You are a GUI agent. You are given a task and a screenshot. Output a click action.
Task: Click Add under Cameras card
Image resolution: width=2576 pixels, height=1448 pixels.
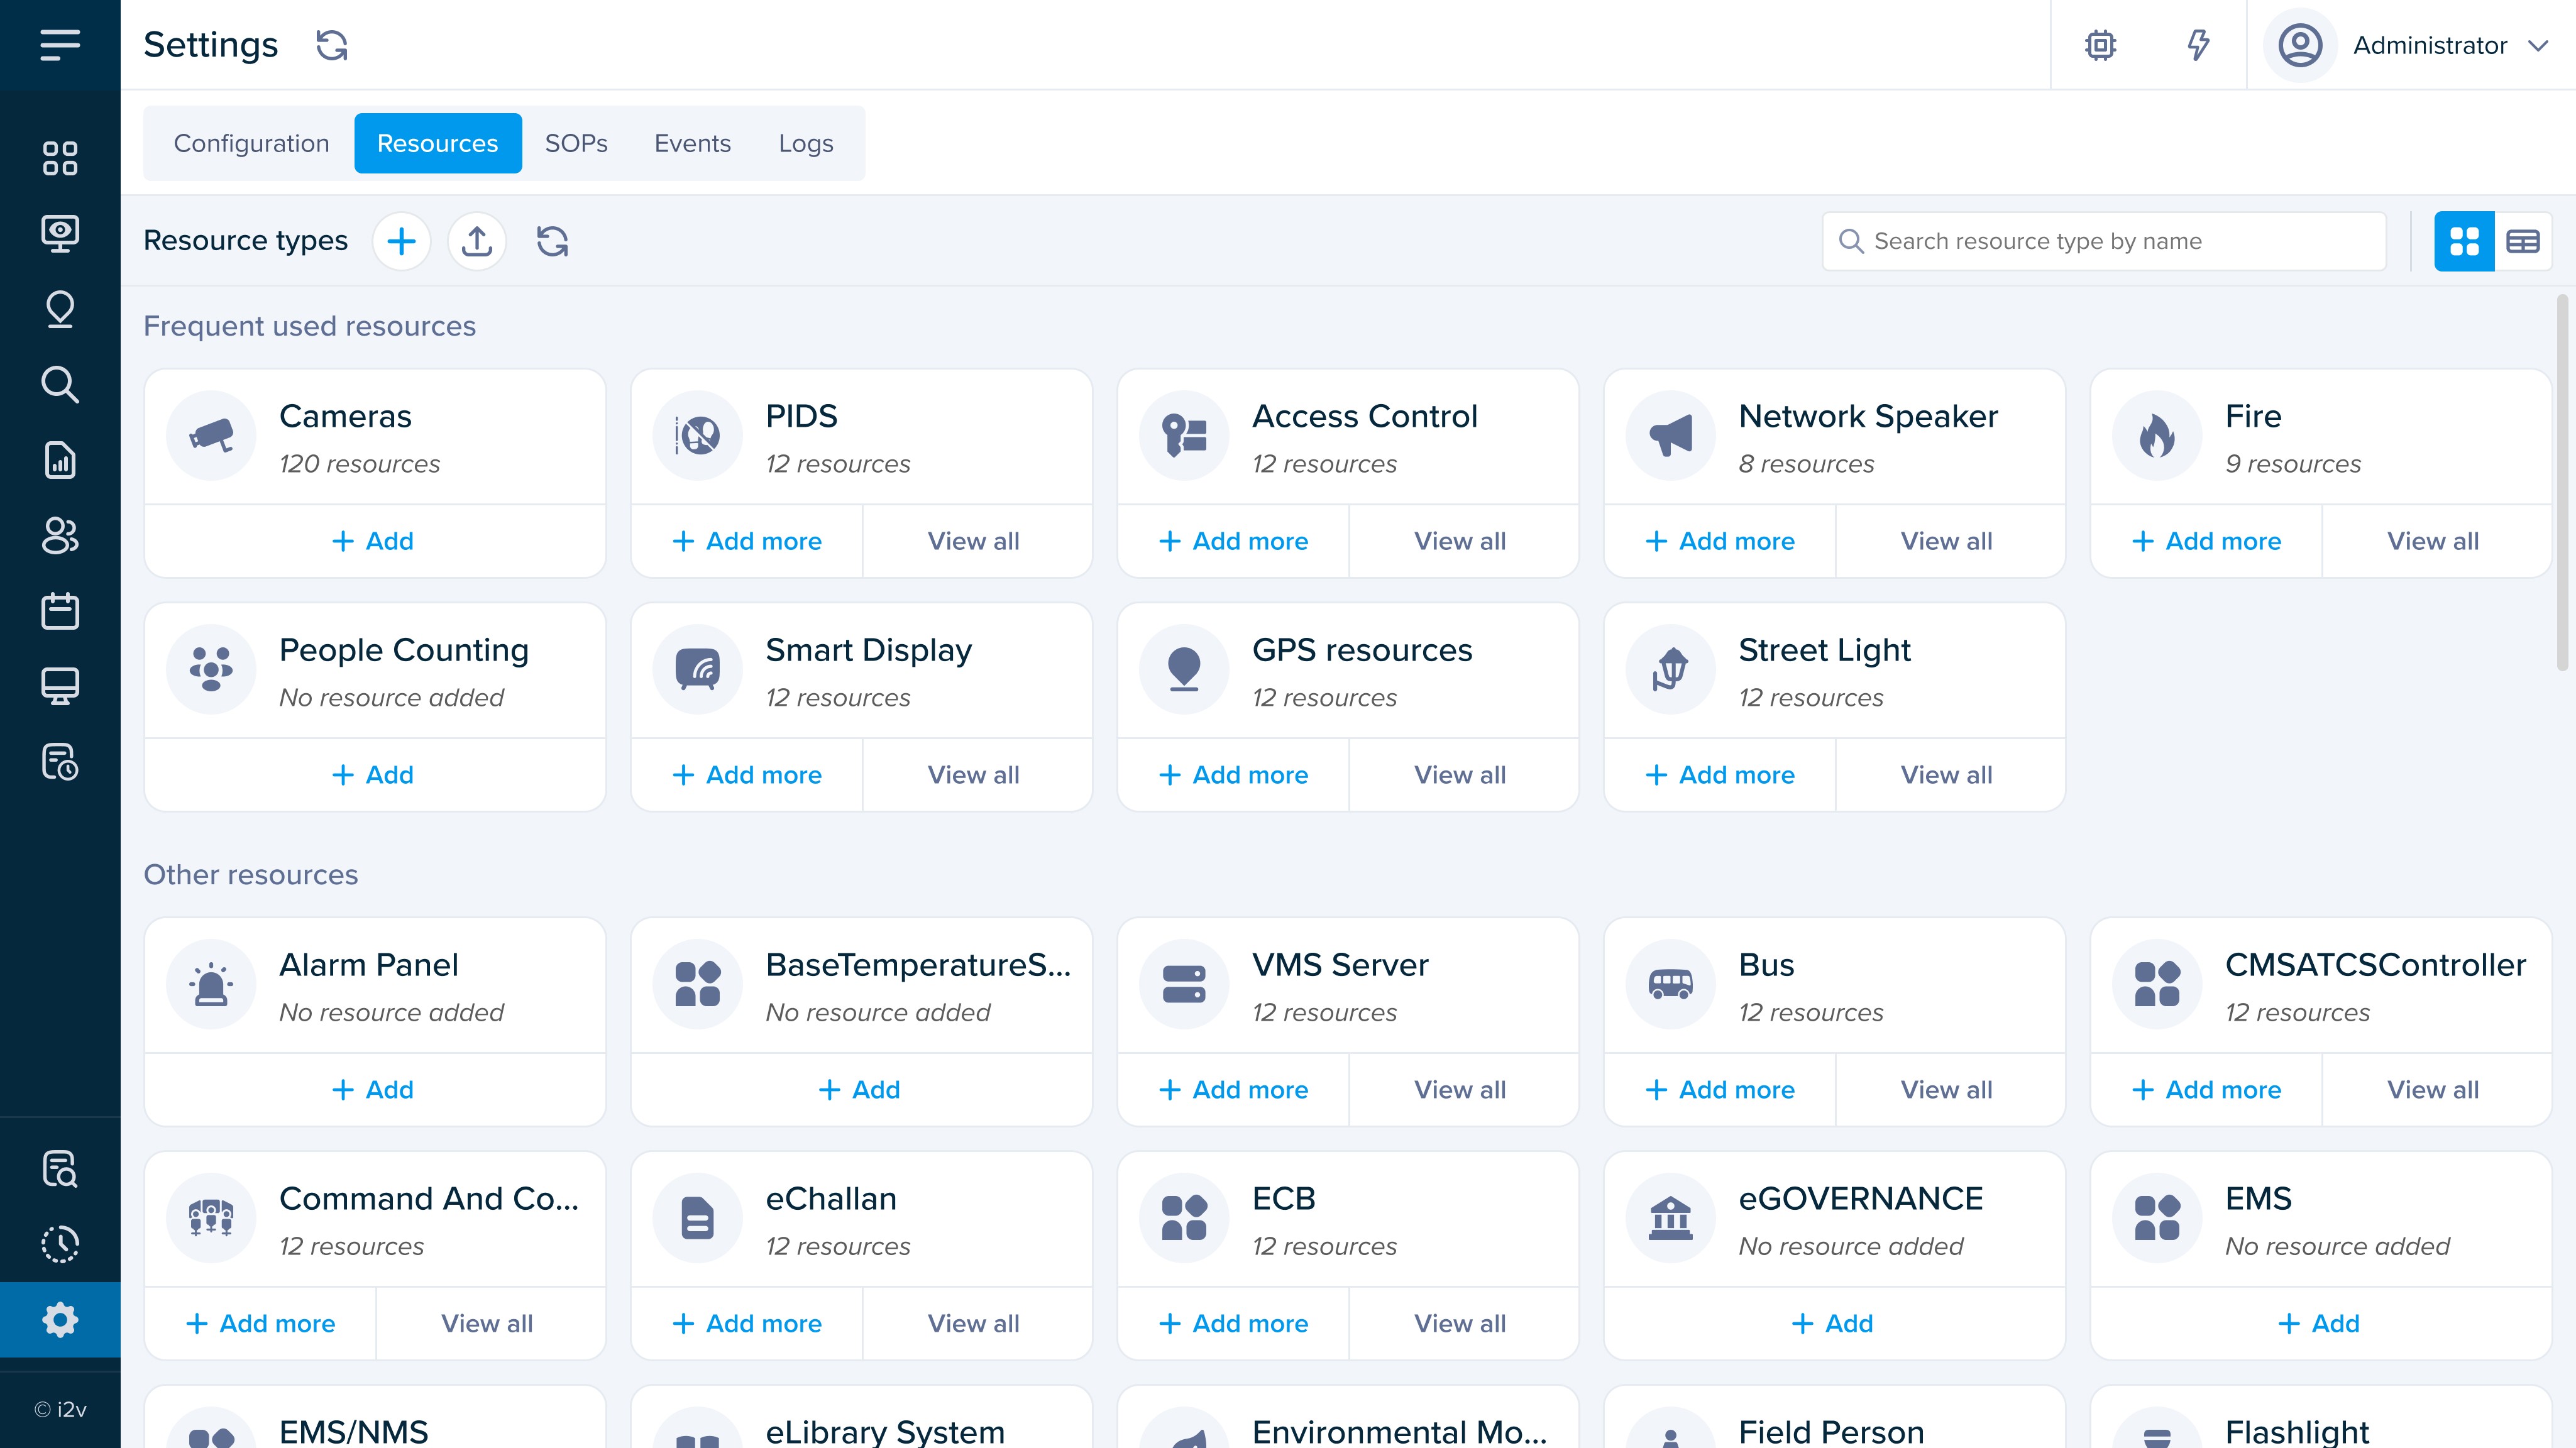click(x=374, y=541)
